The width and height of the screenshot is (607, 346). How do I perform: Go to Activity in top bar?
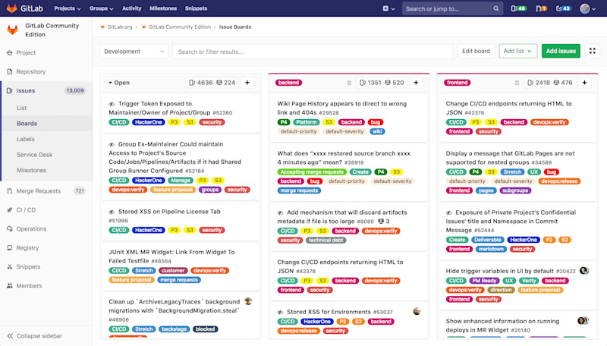(131, 8)
